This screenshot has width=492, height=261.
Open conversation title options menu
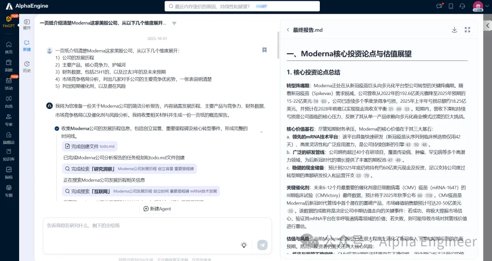pyautogui.click(x=174, y=23)
